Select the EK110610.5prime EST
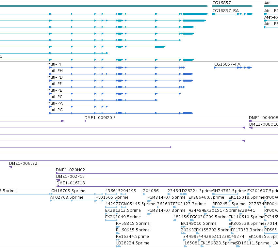 pos(230,220)
